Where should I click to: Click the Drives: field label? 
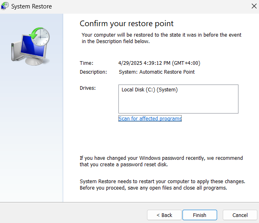[x=88, y=88]
